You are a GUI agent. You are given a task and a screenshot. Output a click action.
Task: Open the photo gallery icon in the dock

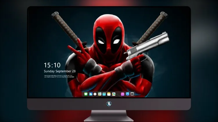114,94
